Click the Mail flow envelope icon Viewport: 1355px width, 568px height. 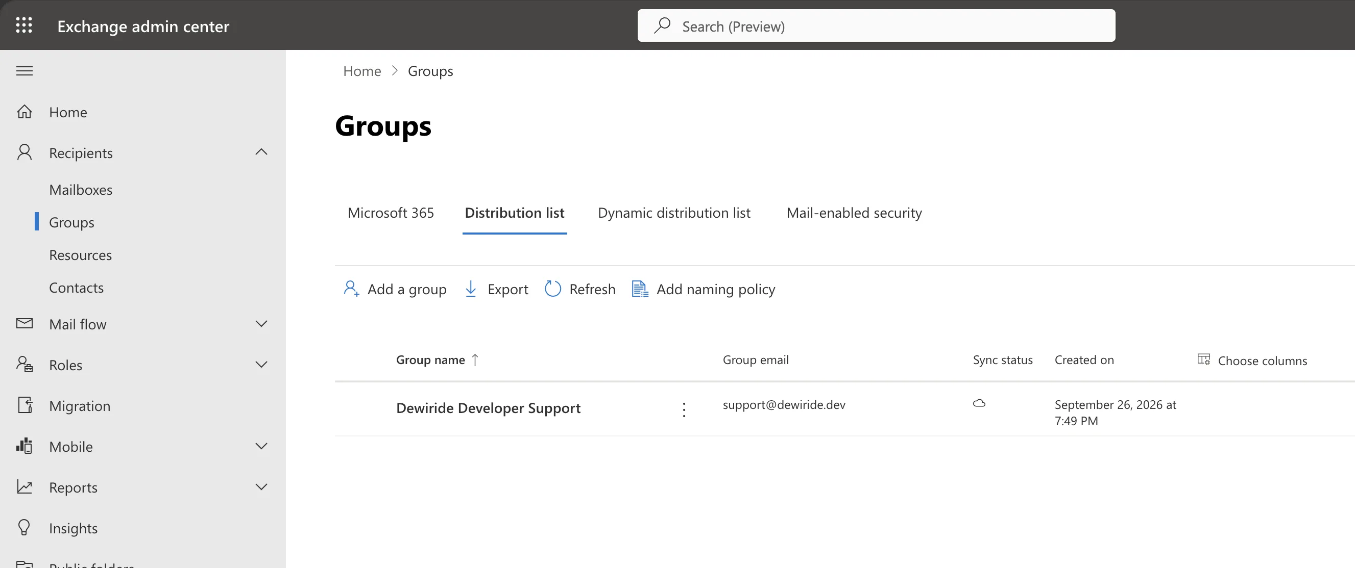coord(24,324)
